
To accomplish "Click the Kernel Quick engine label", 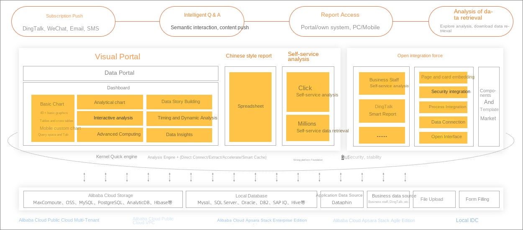I will click(x=117, y=157).
